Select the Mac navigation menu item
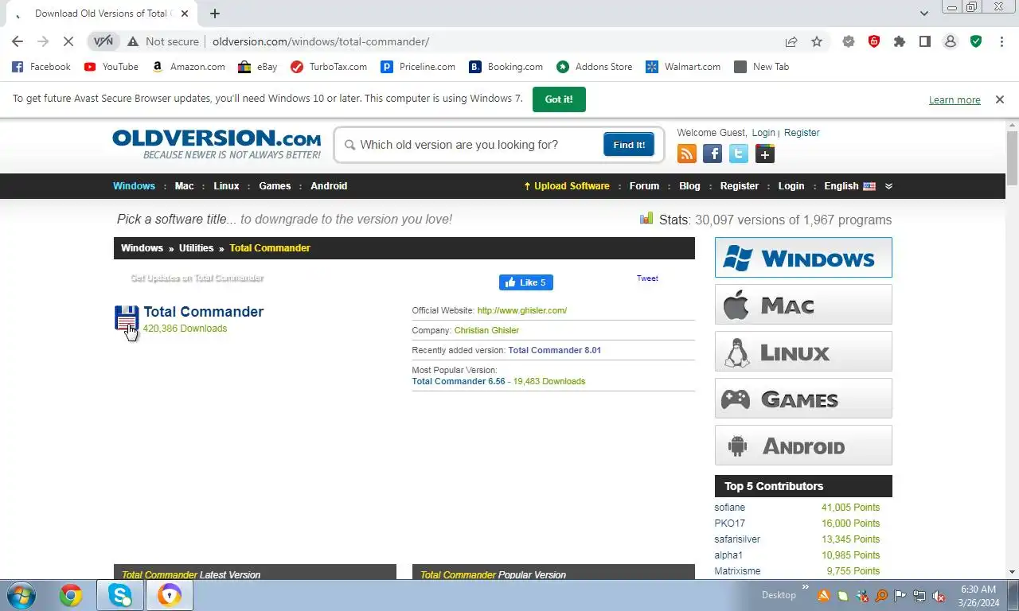1019x611 pixels. pos(184,186)
